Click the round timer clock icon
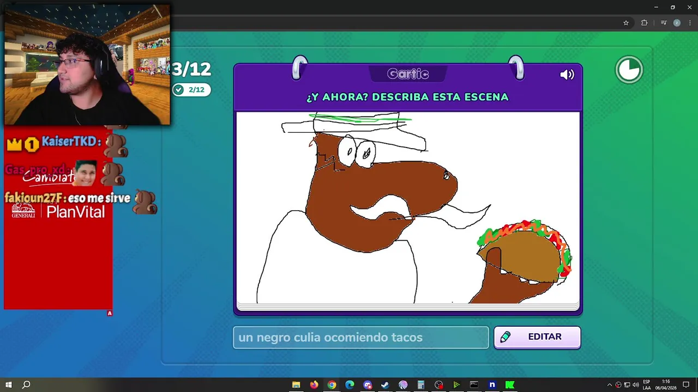 point(629,70)
